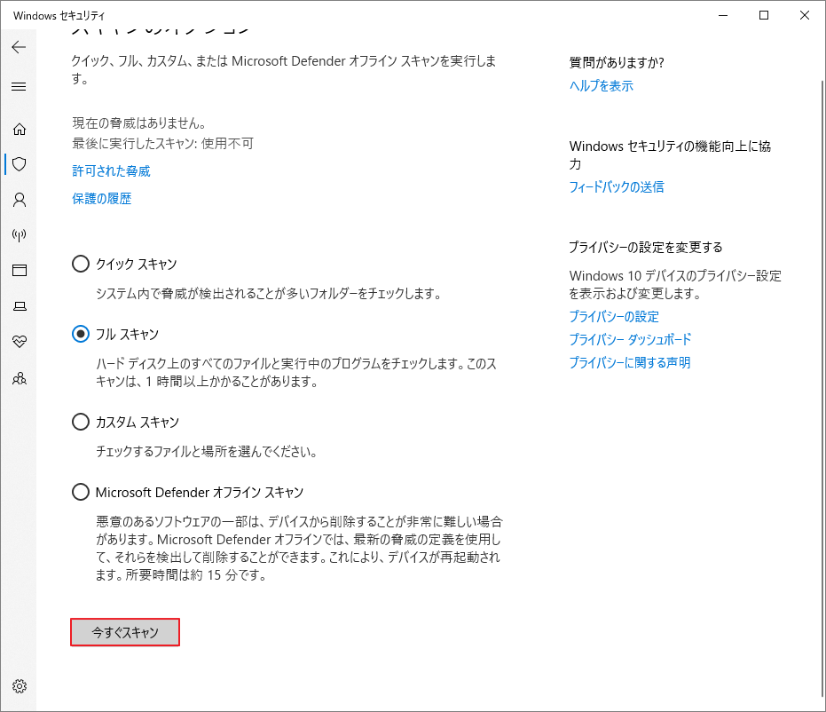
Task: Select the virus & threat protection shield icon
Action: [x=20, y=164]
